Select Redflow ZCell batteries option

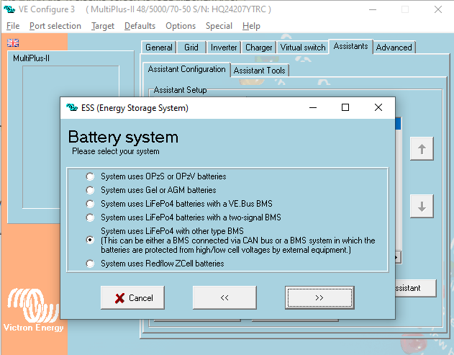pos(90,264)
